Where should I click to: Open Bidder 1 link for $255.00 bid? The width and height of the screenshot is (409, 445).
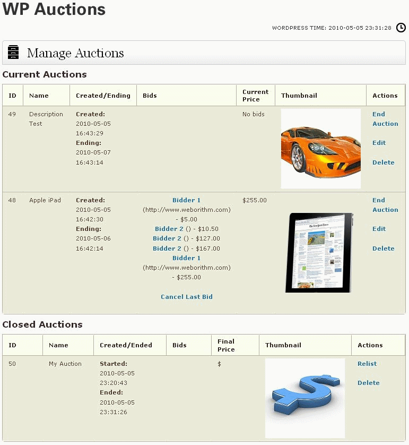point(187,258)
